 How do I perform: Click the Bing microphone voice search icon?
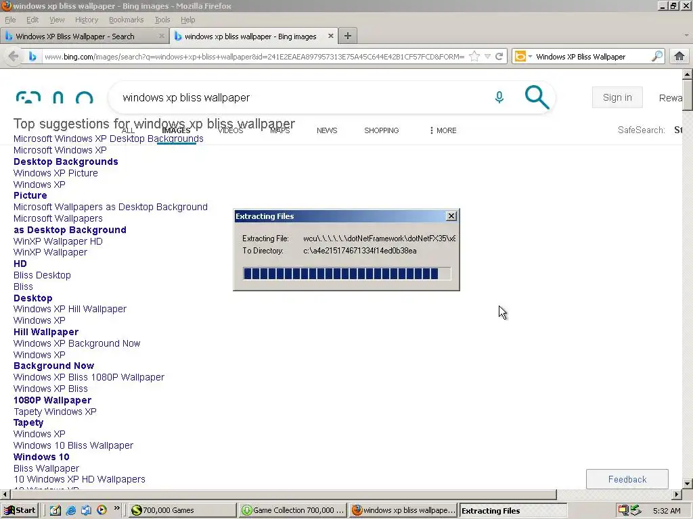pyautogui.click(x=499, y=97)
